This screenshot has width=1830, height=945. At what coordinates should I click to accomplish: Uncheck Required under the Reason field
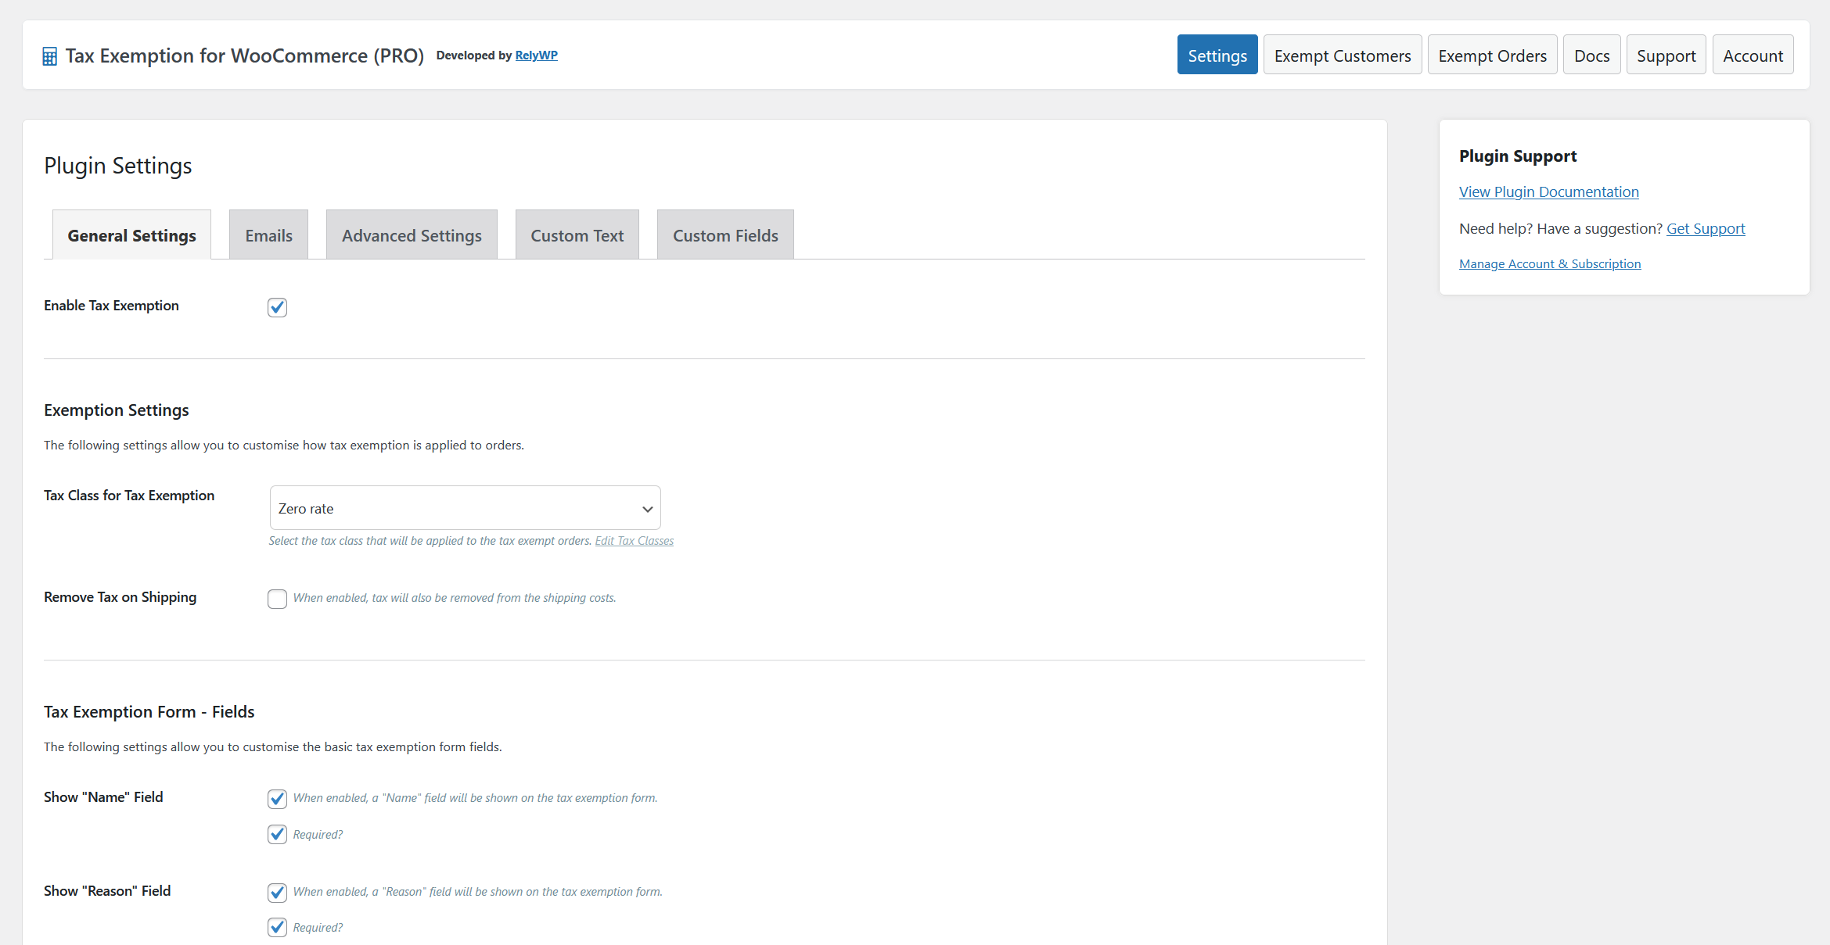(x=277, y=927)
